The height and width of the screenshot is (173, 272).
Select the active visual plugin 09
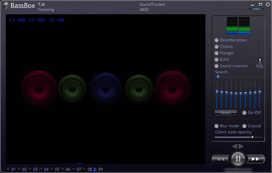pos(95,169)
